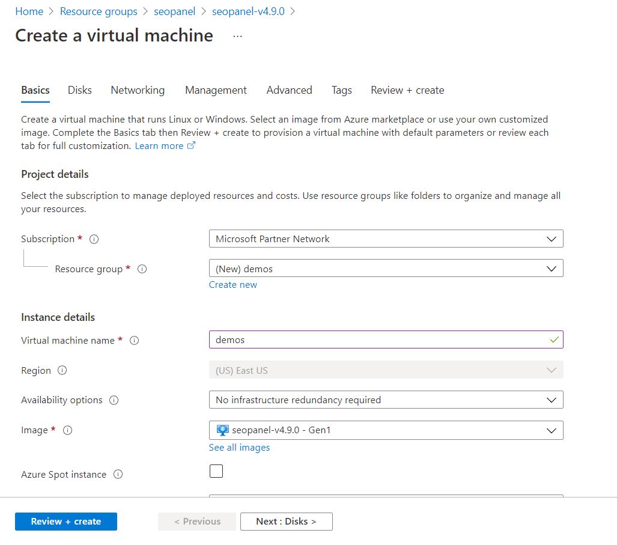The image size is (617, 545).
Task: Enable the Azure Spot instance checkbox
Action: 216,471
